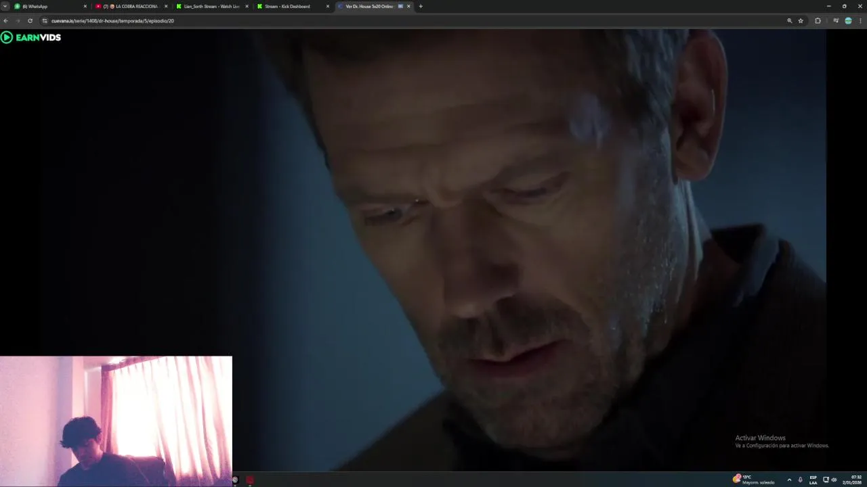Open the Chrome profile avatar
Viewport: 867px width, 487px height.
848,21
